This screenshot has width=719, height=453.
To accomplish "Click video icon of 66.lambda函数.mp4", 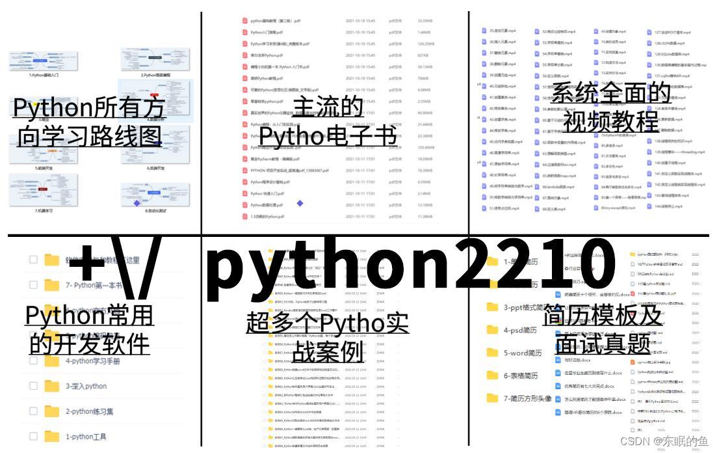I will (x=537, y=187).
